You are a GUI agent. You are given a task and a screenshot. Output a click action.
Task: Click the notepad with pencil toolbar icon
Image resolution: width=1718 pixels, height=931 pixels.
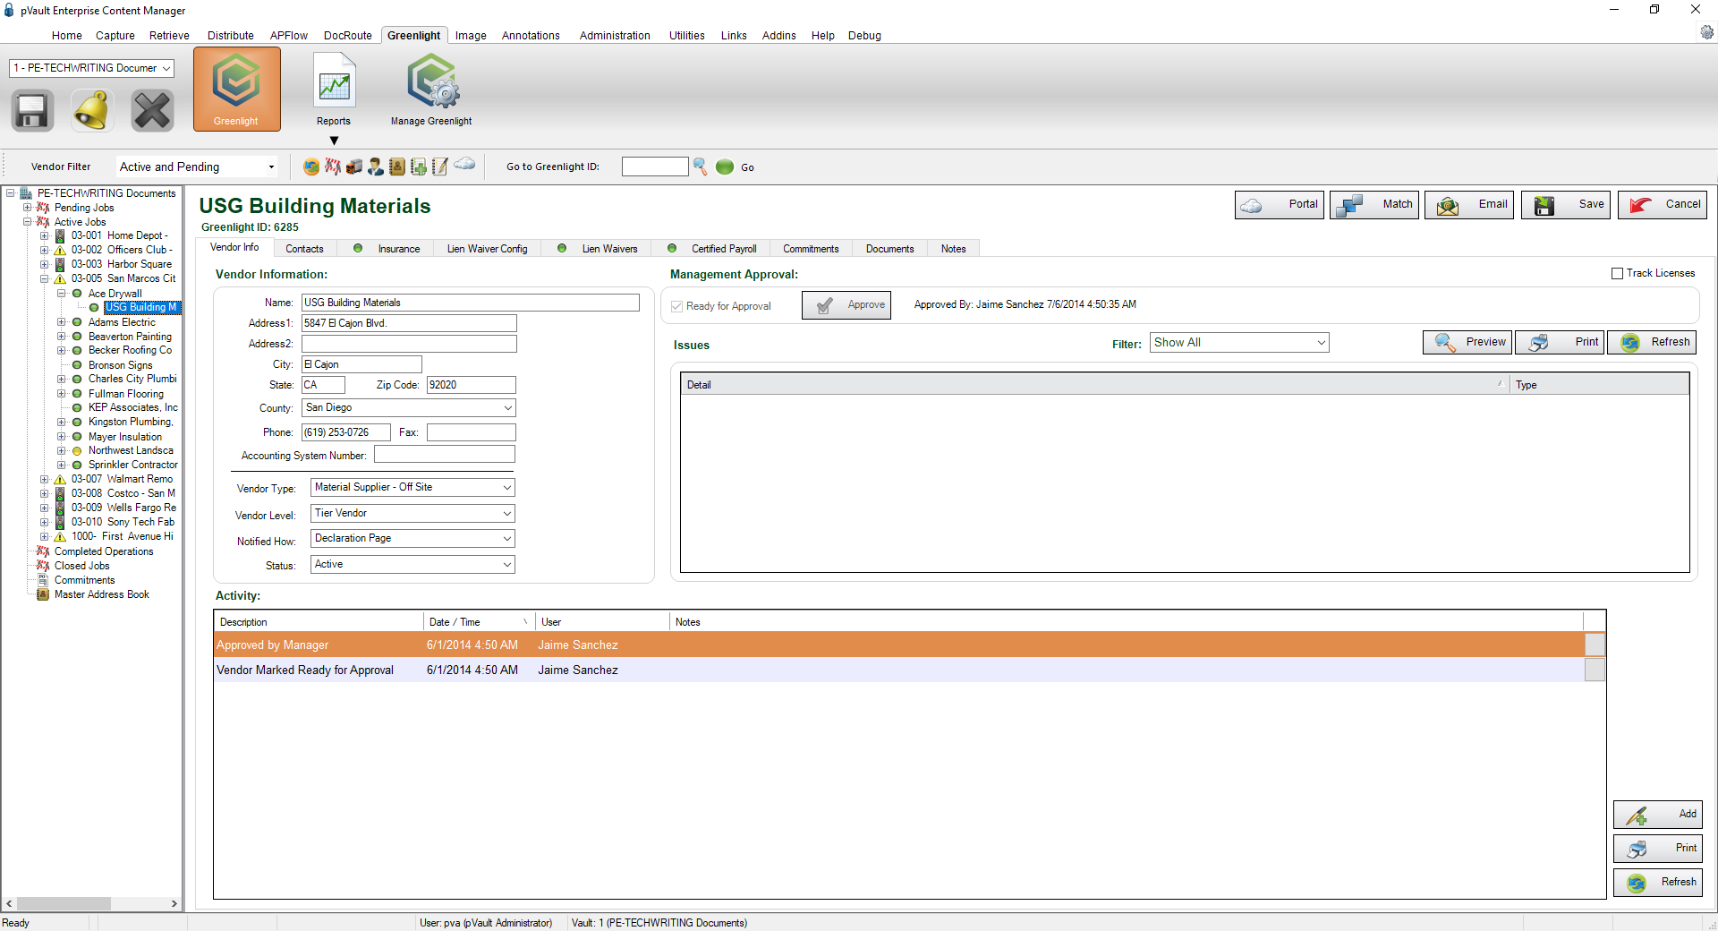(440, 167)
